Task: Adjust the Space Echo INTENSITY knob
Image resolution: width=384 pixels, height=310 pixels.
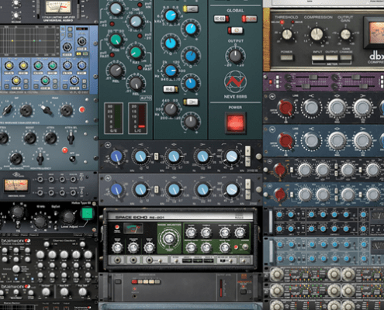Action: coord(206,248)
